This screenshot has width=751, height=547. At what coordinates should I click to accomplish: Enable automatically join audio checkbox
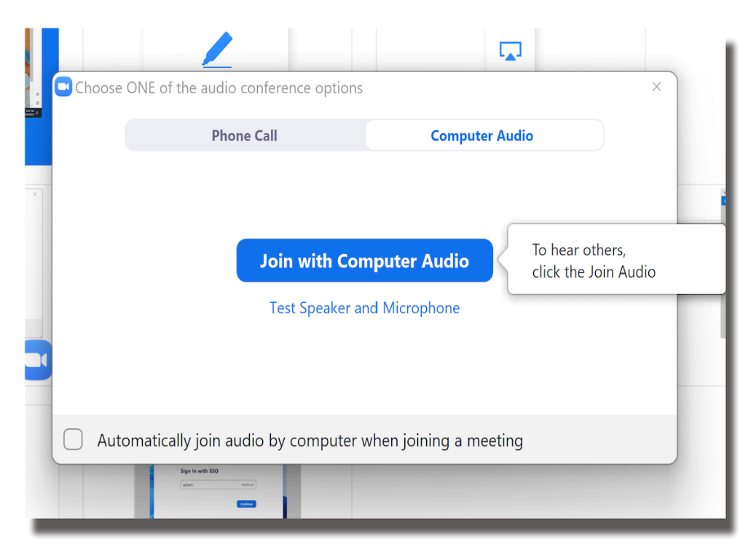(73, 440)
